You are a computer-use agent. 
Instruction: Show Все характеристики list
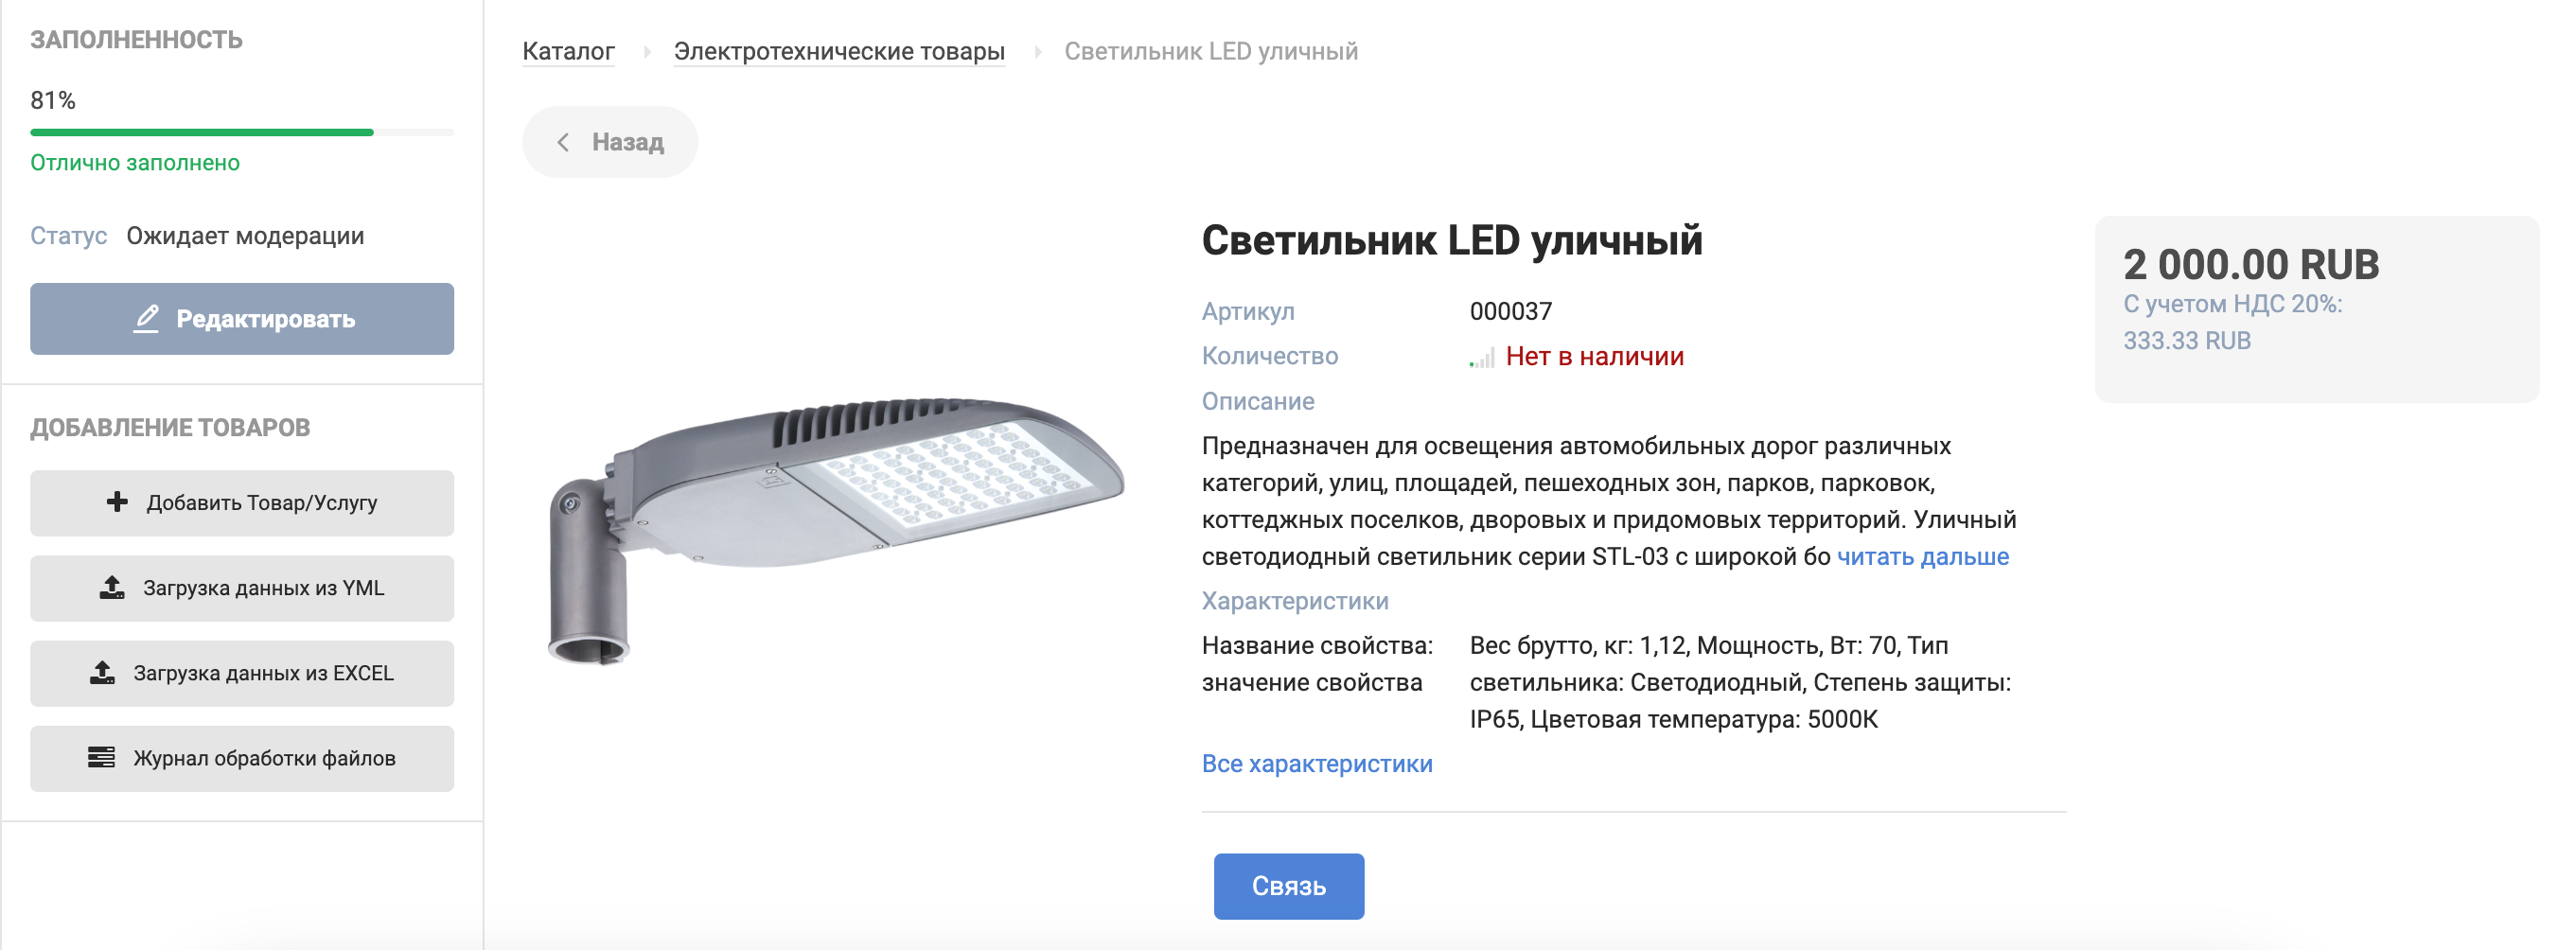click(x=1316, y=764)
